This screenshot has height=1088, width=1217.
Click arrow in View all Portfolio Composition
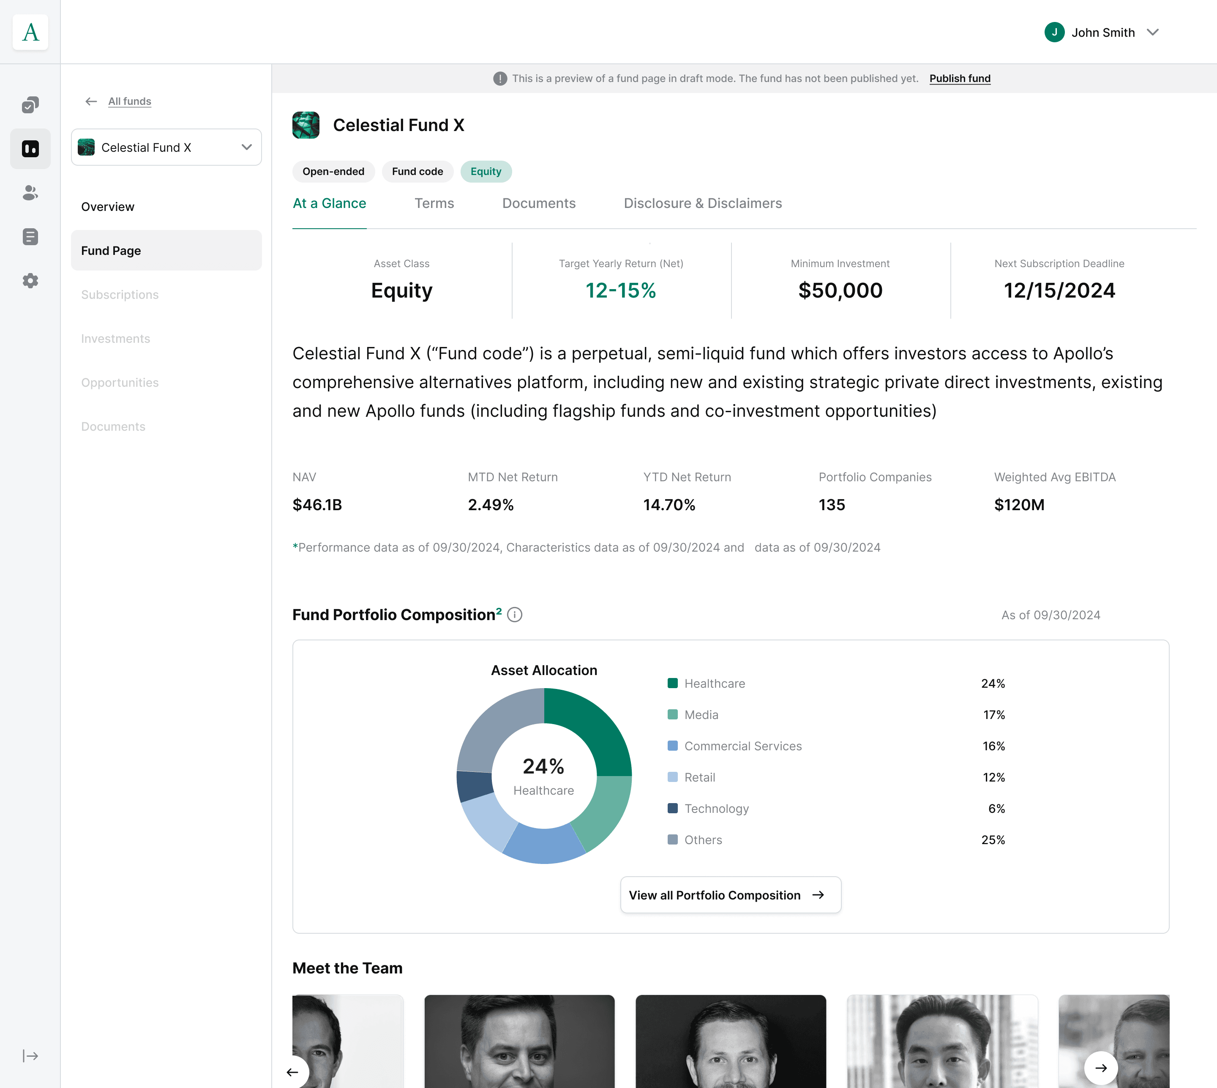point(819,895)
